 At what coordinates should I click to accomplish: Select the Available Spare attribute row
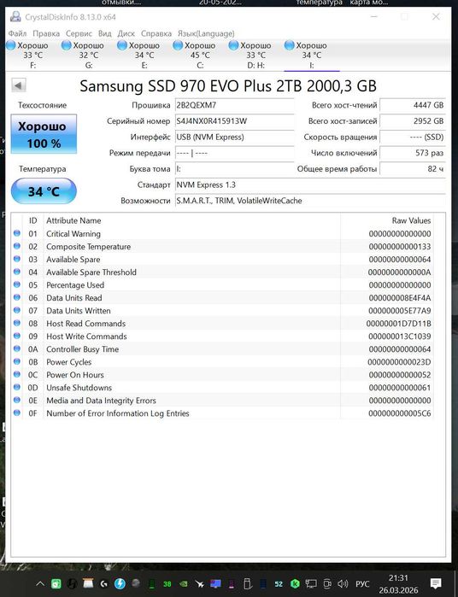[x=222, y=260]
